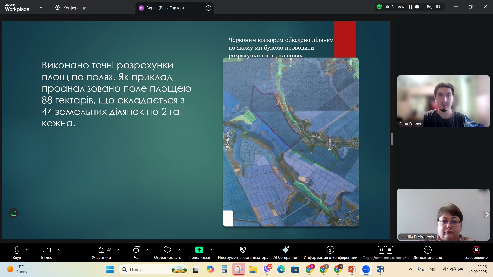This screenshot has height=277, width=493.
Task: Click the React heart icon
Action: coord(167,250)
